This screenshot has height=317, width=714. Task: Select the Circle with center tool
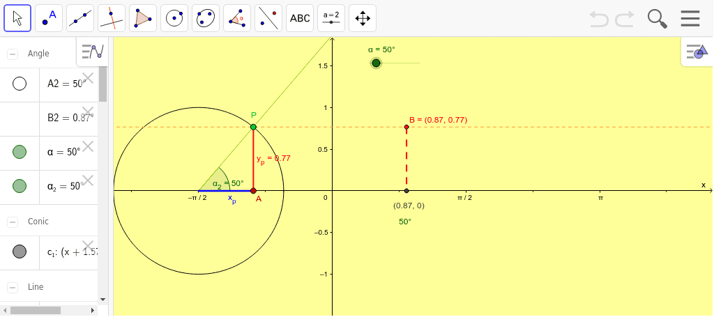click(x=174, y=18)
